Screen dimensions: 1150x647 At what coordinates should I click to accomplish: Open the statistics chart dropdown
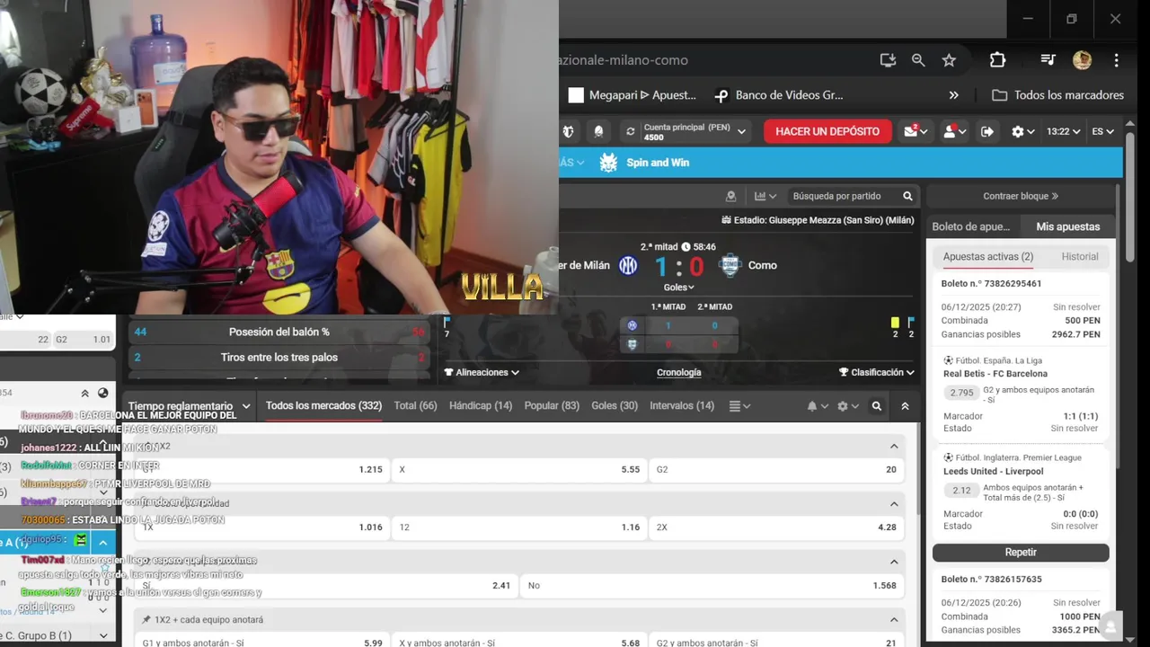pos(765,196)
